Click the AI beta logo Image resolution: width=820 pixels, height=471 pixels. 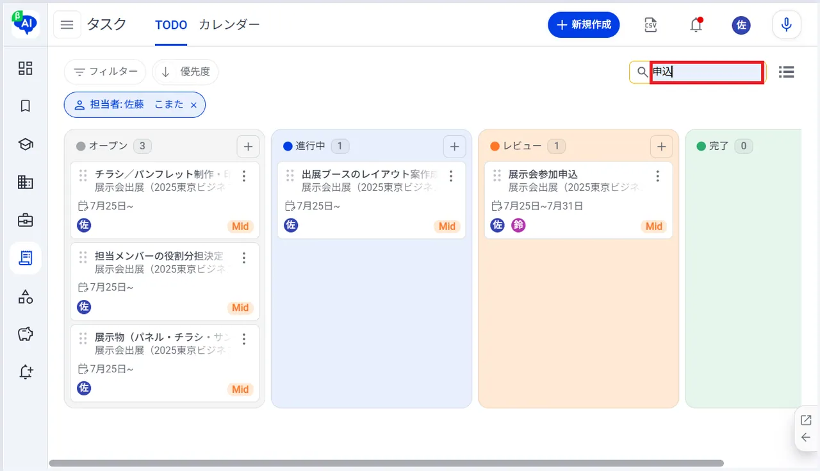pos(25,24)
